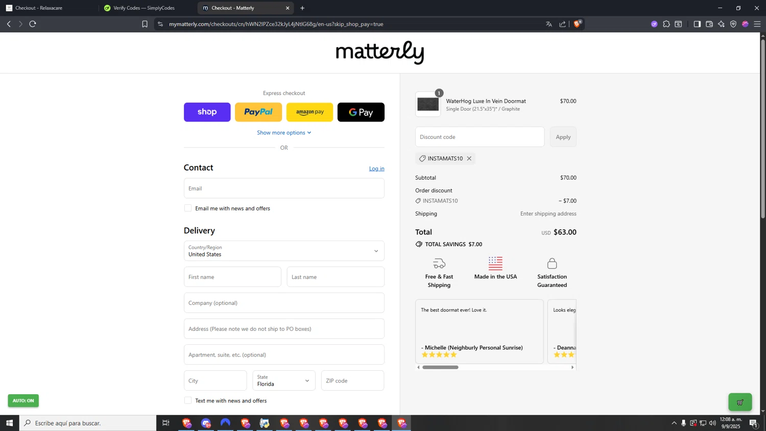Pay with Shop Pay express button
The width and height of the screenshot is (766, 431).
207,112
